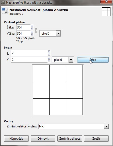This screenshot has height=146, width=113.
Task: Toggle the width-height chain link icon
Action: tap(36, 31)
